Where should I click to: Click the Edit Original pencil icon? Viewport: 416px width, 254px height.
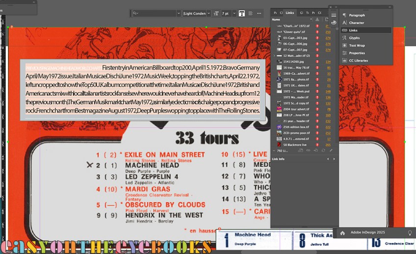click(x=330, y=150)
